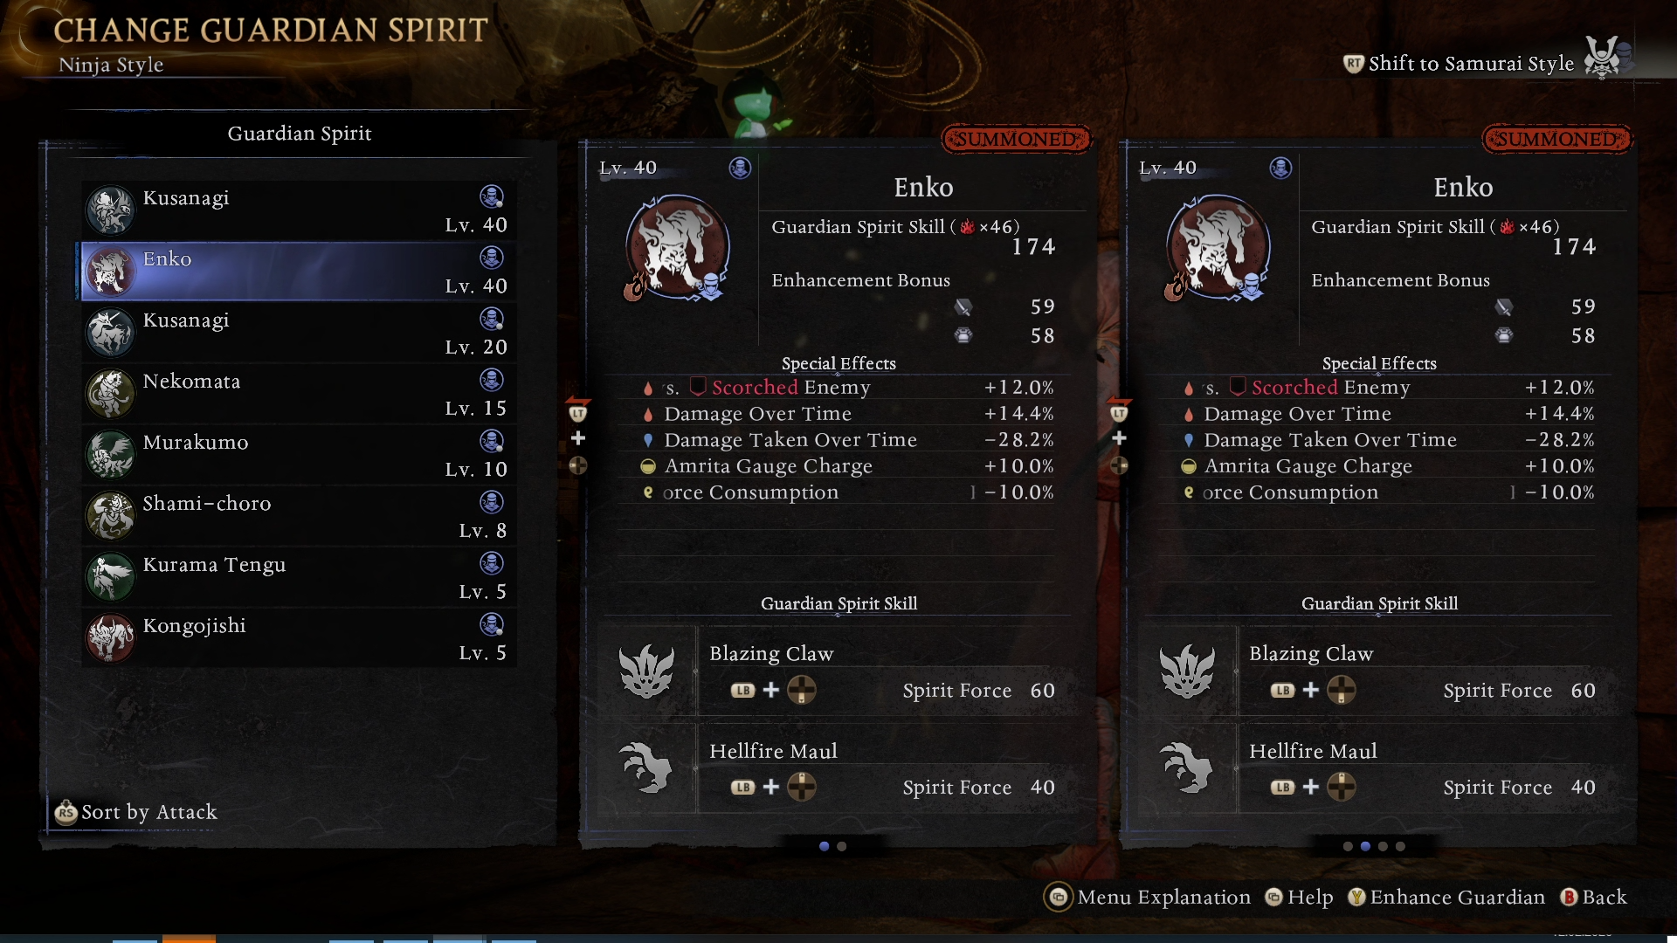Screen dimensions: 1677x943
Task: Select the fourth page dot in right panel
Action: coord(1400,846)
